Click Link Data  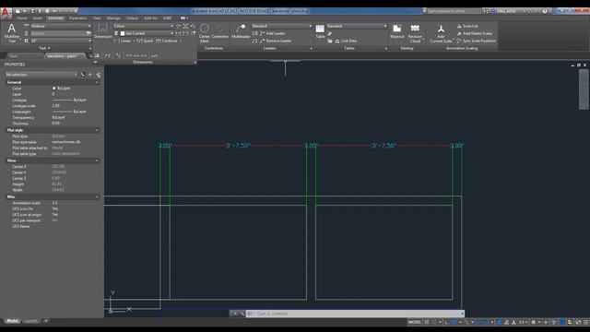346,41
